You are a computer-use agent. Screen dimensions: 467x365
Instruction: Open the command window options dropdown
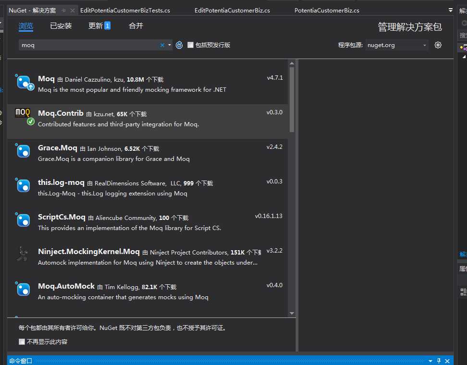[x=430, y=361]
